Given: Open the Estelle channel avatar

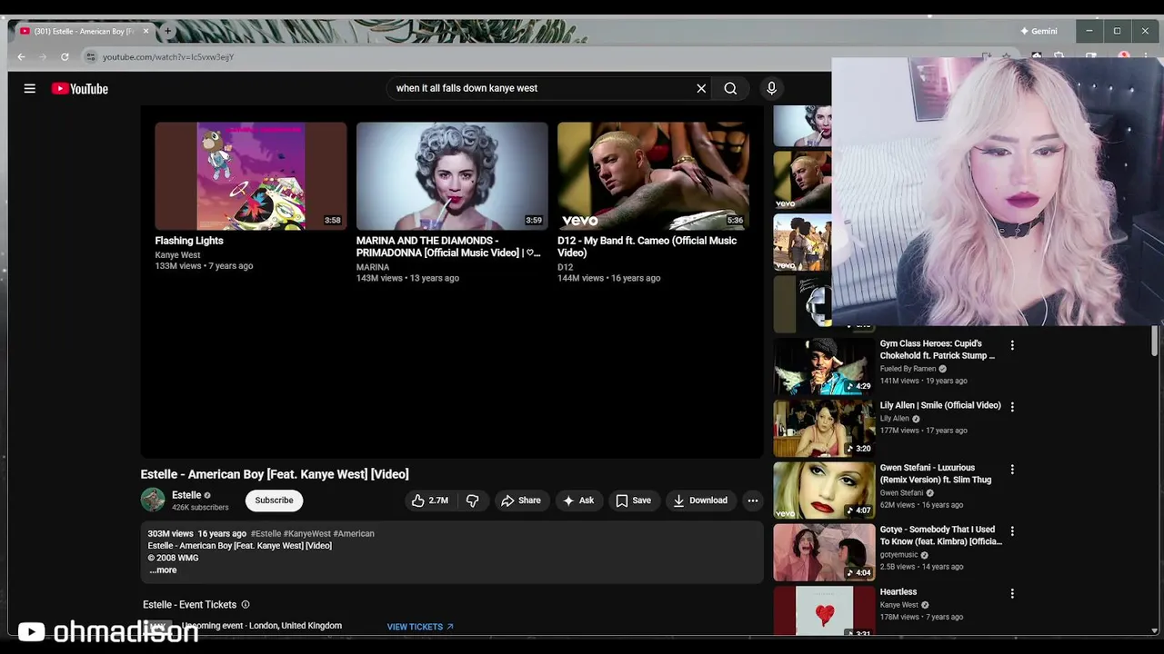Looking at the screenshot, I should (x=153, y=500).
